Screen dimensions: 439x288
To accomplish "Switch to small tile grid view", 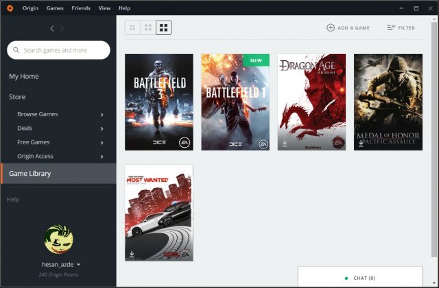I will click(x=132, y=28).
